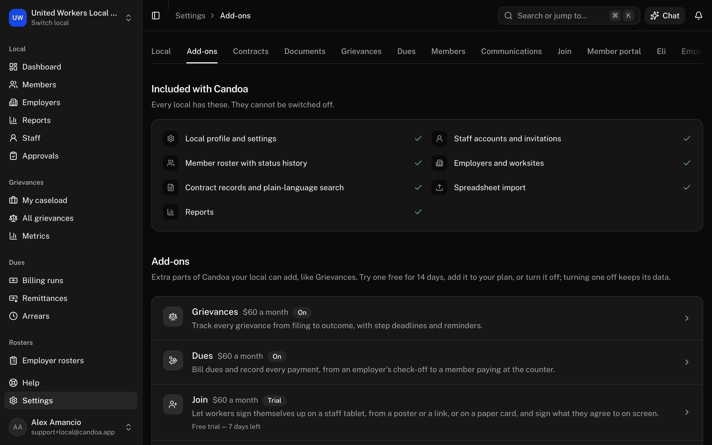Image resolution: width=712 pixels, height=445 pixels.
Task: Switch to the Join settings tab
Action: coord(564,51)
